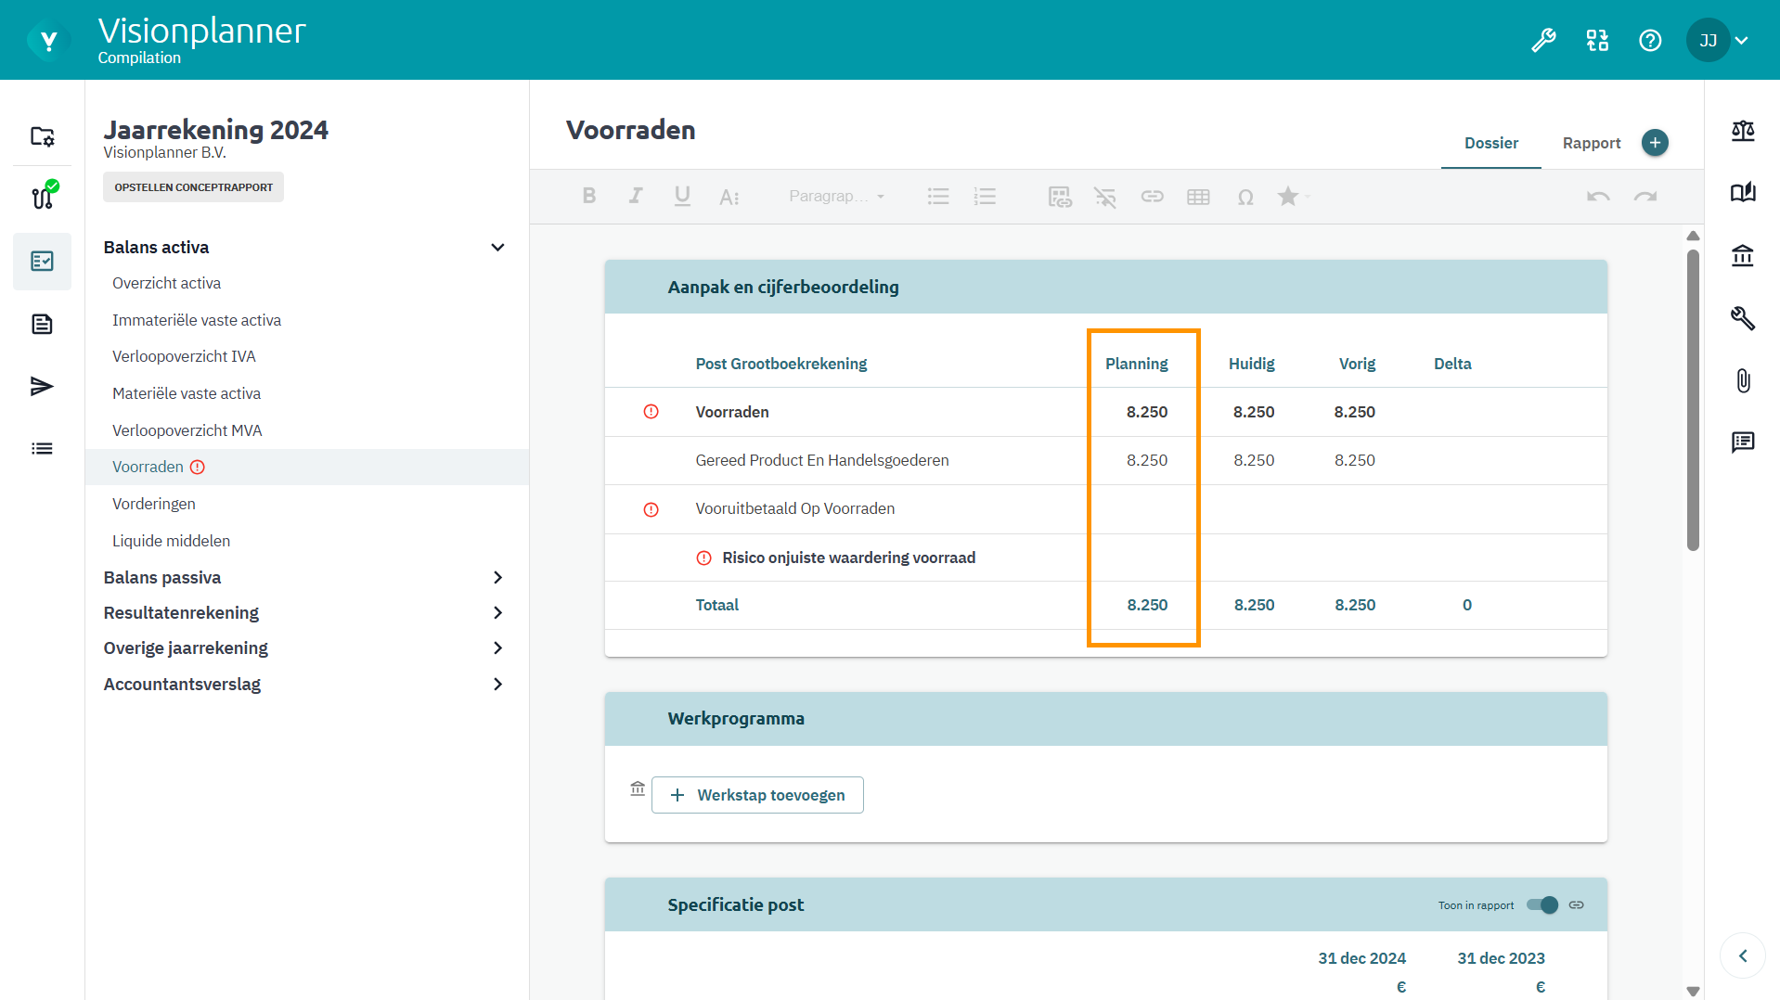Click the Visionplanner logo icon
The width and height of the screenshot is (1780, 1000).
click(x=47, y=41)
